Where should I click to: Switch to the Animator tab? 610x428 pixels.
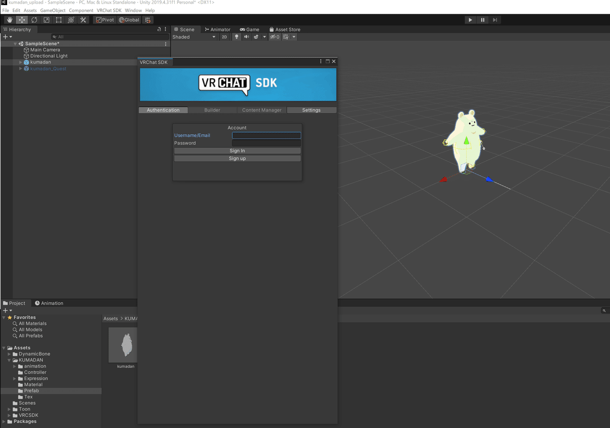[x=217, y=29]
